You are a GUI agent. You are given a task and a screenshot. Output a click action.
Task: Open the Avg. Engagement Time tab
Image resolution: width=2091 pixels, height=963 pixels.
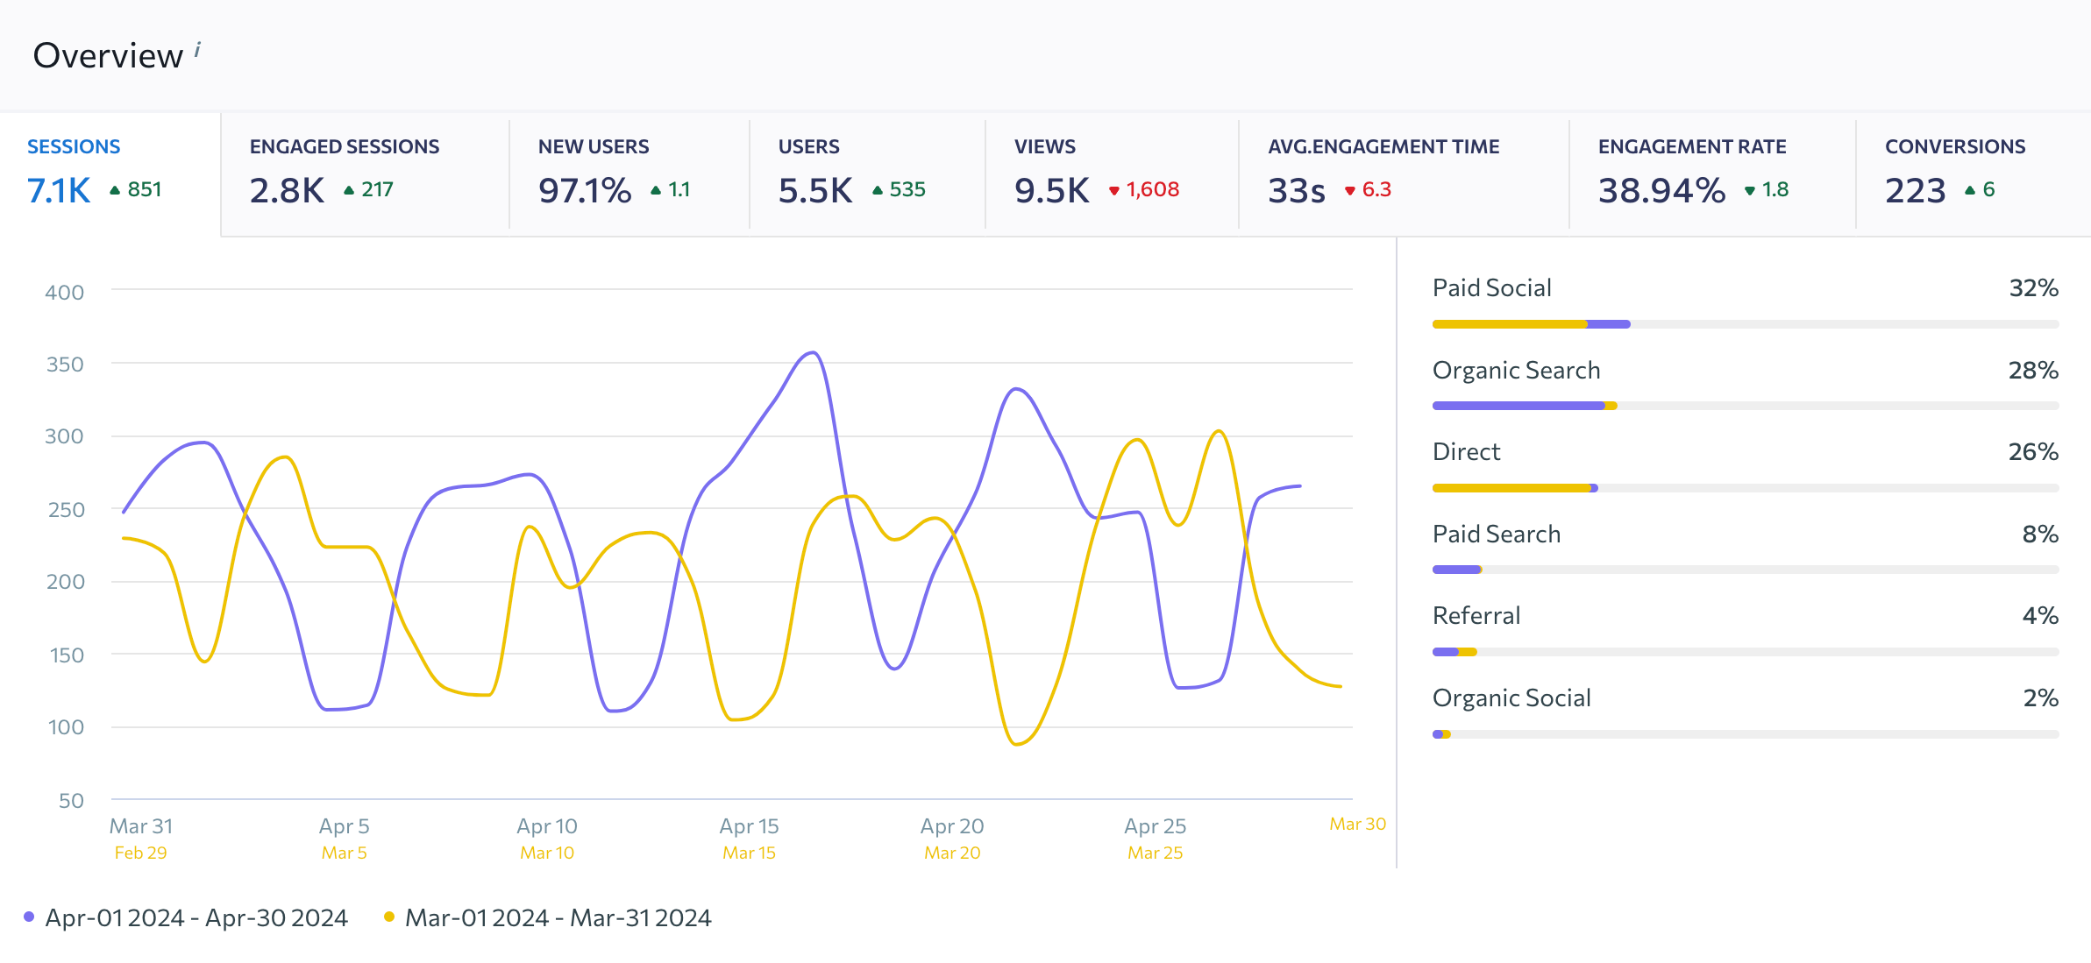click(x=1404, y=174)
